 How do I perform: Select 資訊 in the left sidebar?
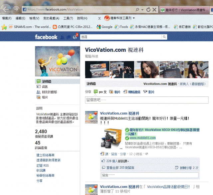pos(42,87)
